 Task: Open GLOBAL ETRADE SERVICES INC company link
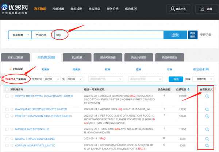pyautogui.click(x=35, y=139)
